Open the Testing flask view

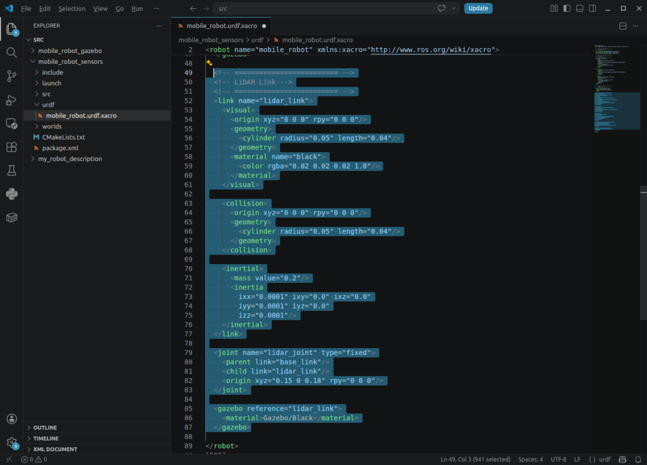pos(11,171)
